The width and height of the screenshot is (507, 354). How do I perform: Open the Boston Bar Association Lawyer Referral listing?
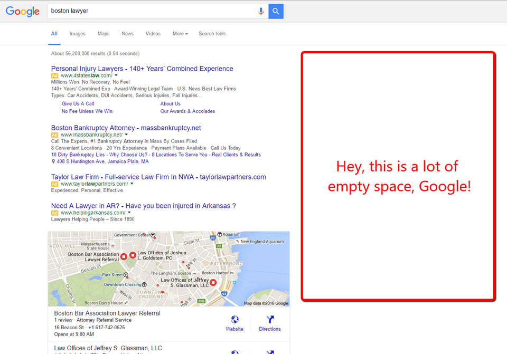click(x=107, y=313)
